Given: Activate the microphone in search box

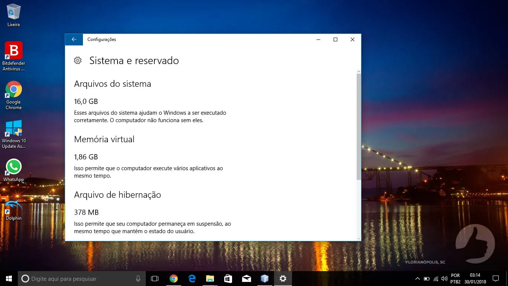Looking at the screenshot, I should [138, 279].
